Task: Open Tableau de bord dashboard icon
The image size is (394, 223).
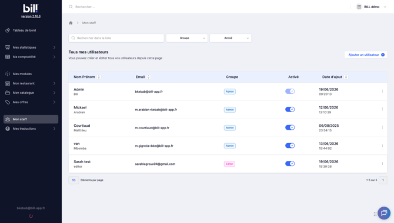Action: pyautogui.click(x=8, y=31)
